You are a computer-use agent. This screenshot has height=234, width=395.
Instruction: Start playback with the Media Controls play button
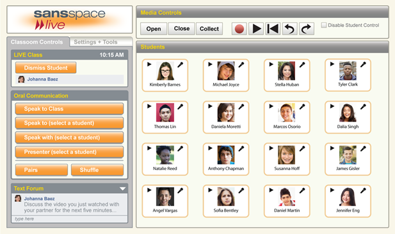pyautogui.click(x=256, y=29)
